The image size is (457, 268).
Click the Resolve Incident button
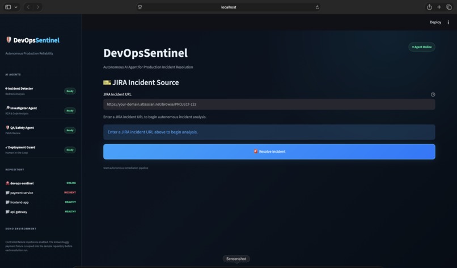click(269, 152)
